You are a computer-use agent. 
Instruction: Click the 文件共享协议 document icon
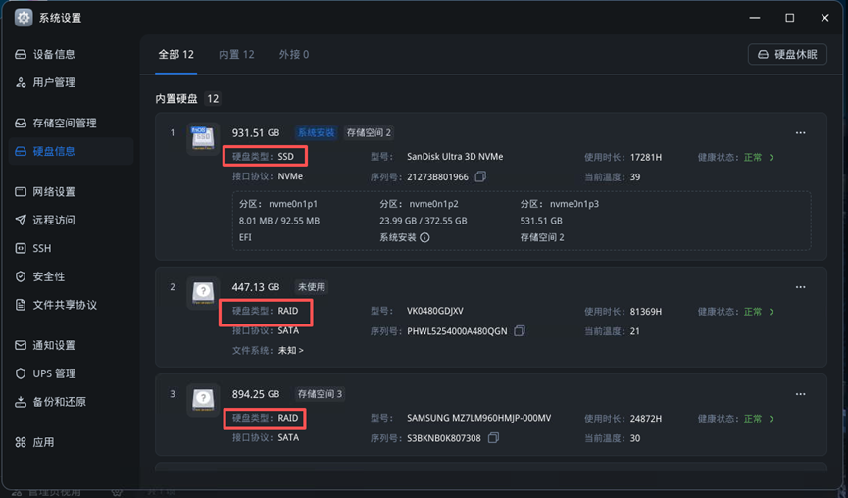[x=21, y=305]
